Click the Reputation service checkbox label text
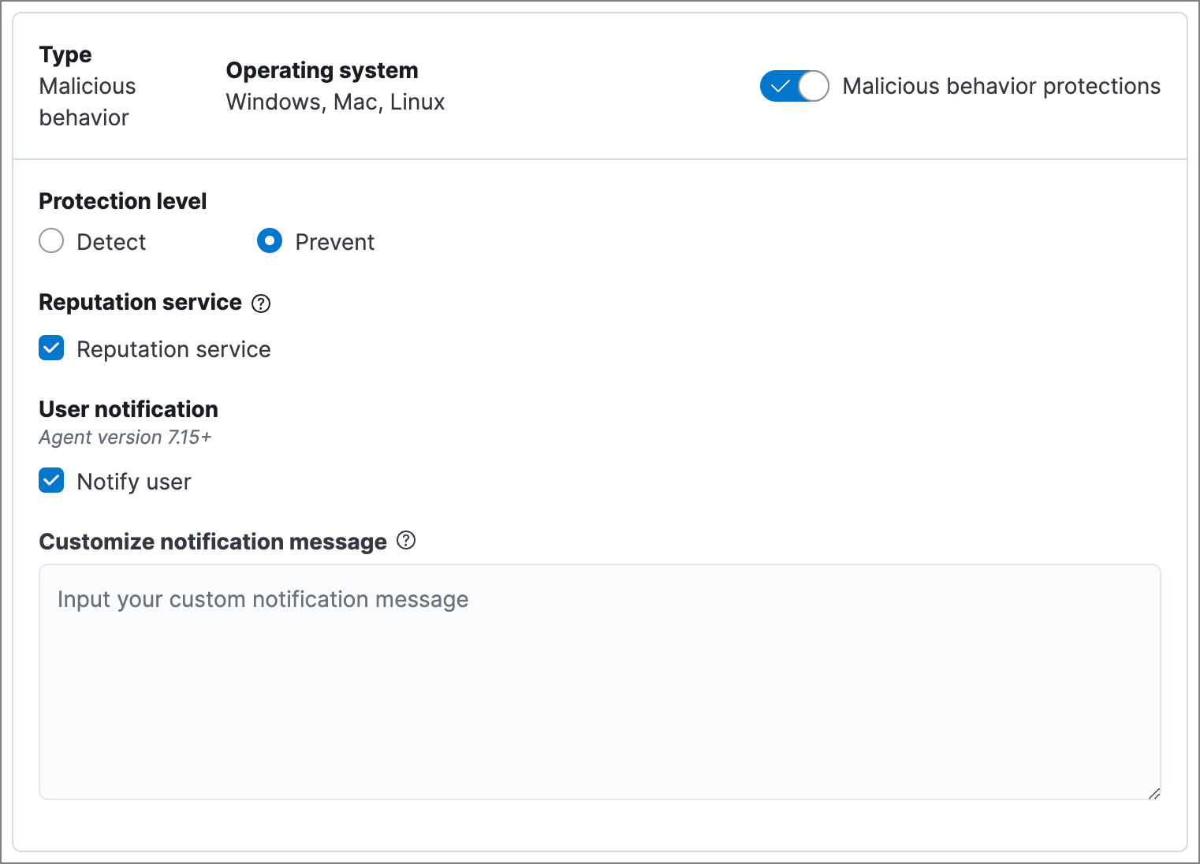Screen dimensions: 1200x864 click(173, 349)
